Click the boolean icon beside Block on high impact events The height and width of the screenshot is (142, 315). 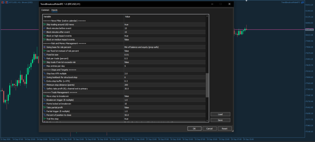pos(45,36)
